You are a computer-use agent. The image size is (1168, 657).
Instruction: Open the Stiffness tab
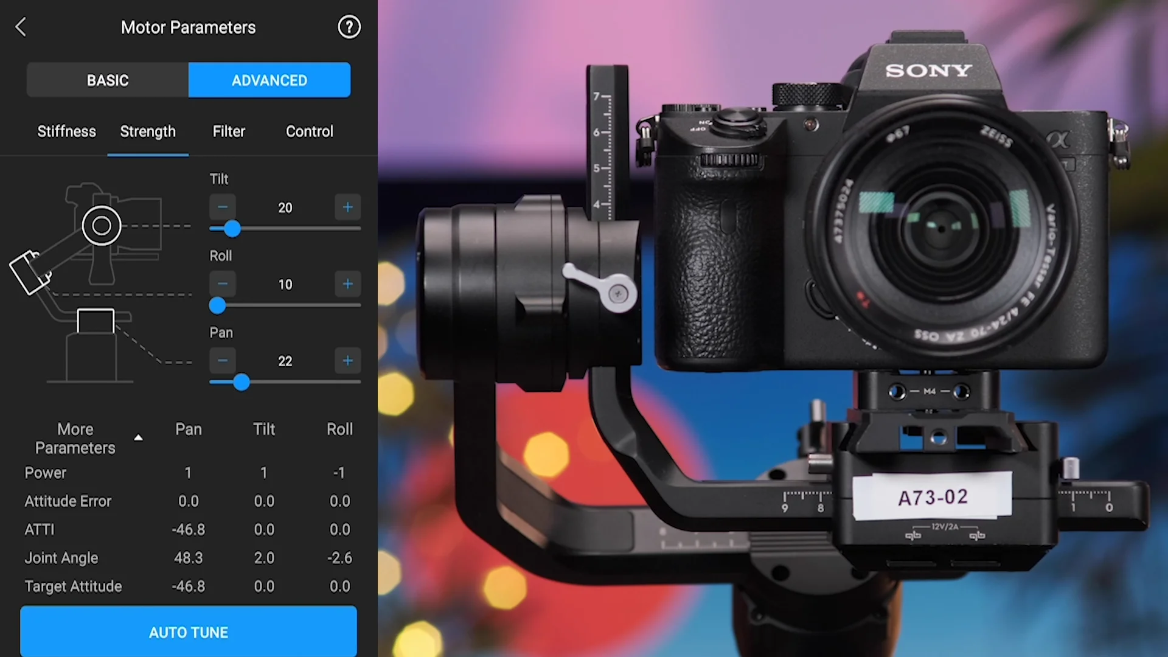click(66, 131)
